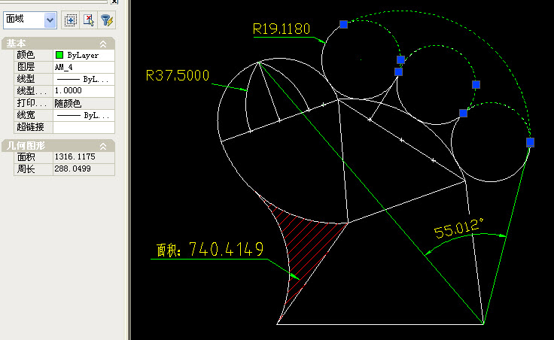Click the 面积 property label

coord(26,156)
